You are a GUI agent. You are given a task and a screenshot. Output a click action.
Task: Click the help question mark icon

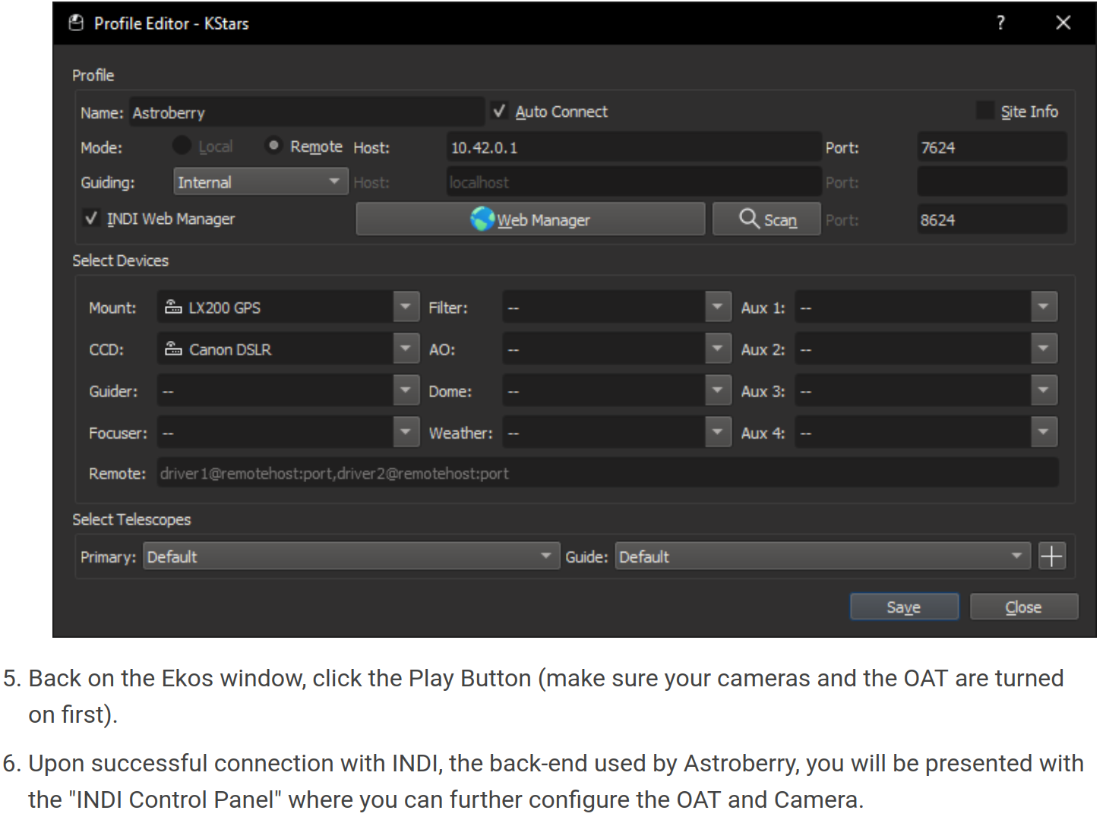pos(1000,23)
